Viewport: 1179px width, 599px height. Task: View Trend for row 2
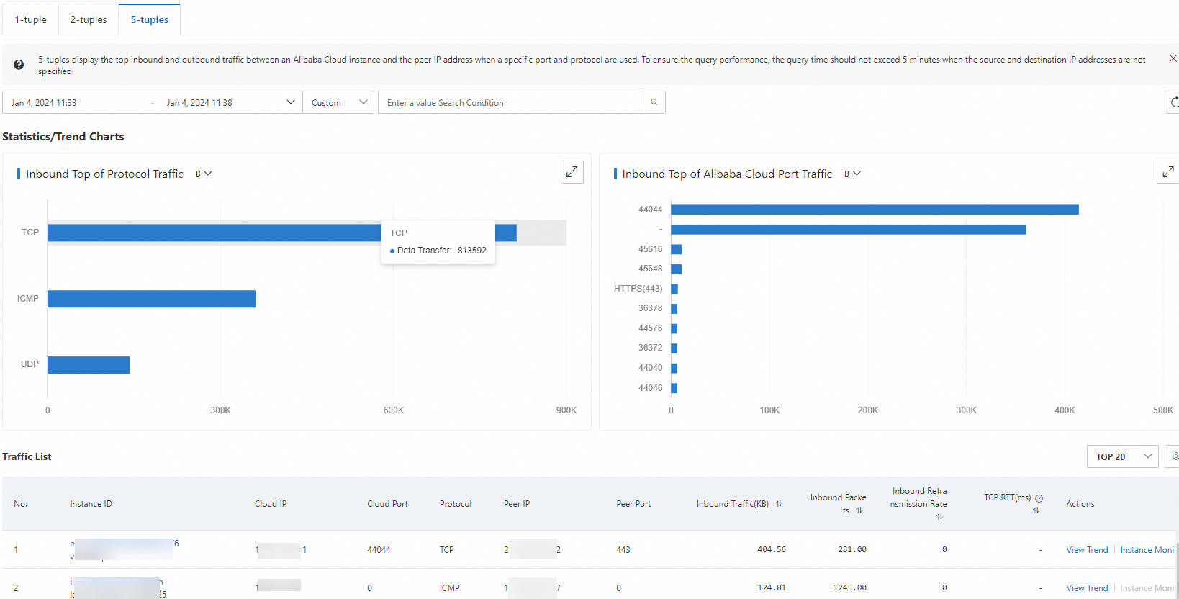point(1087,588)
